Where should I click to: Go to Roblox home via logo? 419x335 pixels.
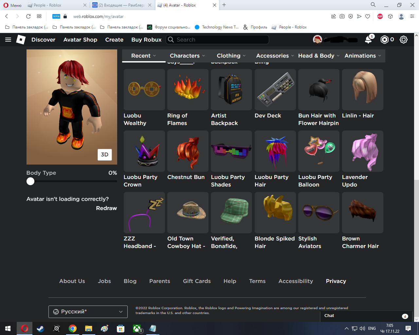click(x=21, y=40)
